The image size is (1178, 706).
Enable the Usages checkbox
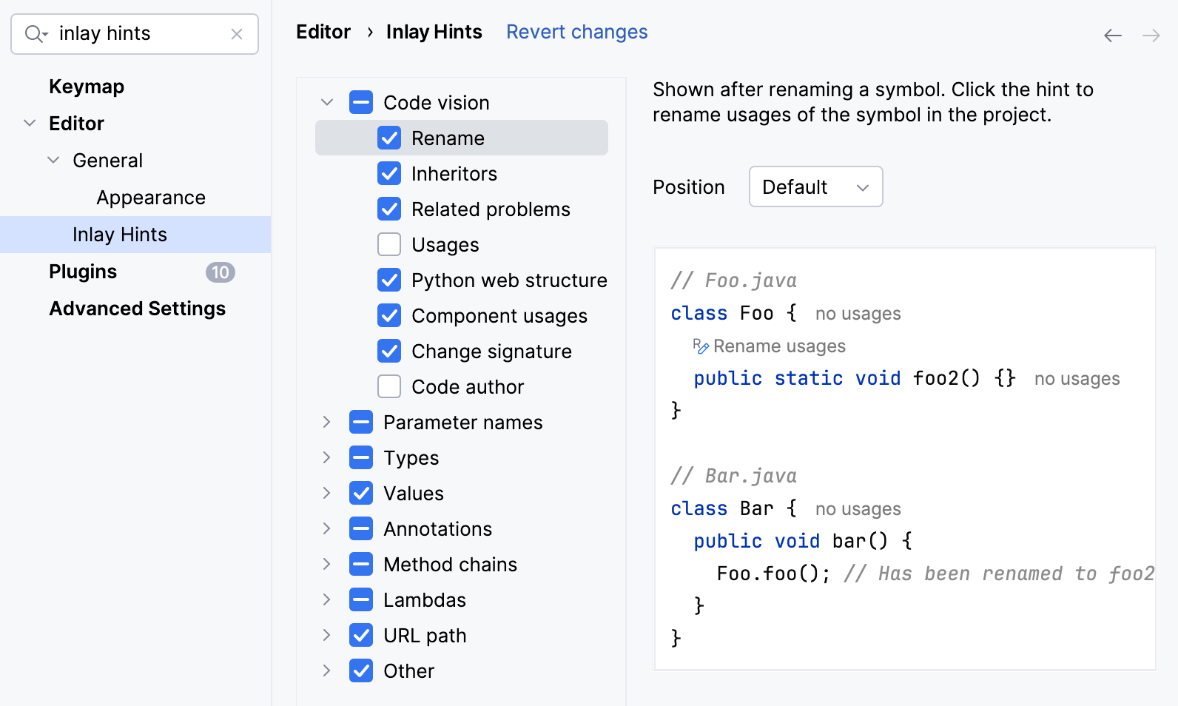[389, 244]
